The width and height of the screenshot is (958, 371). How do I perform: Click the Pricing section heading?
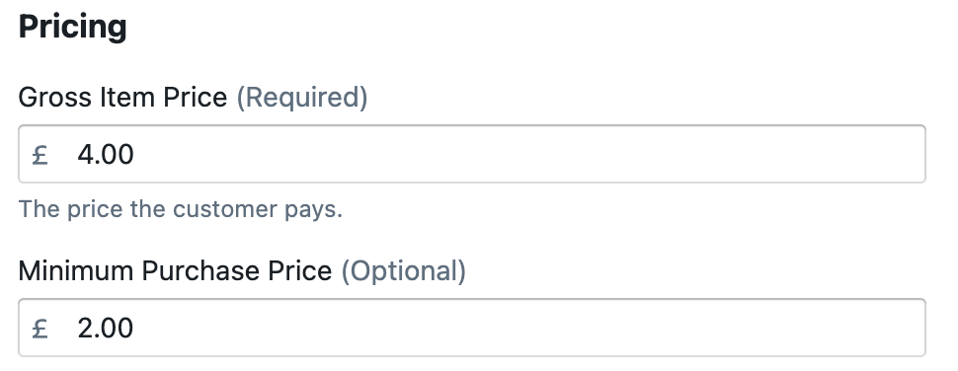(x=73, y=27)
